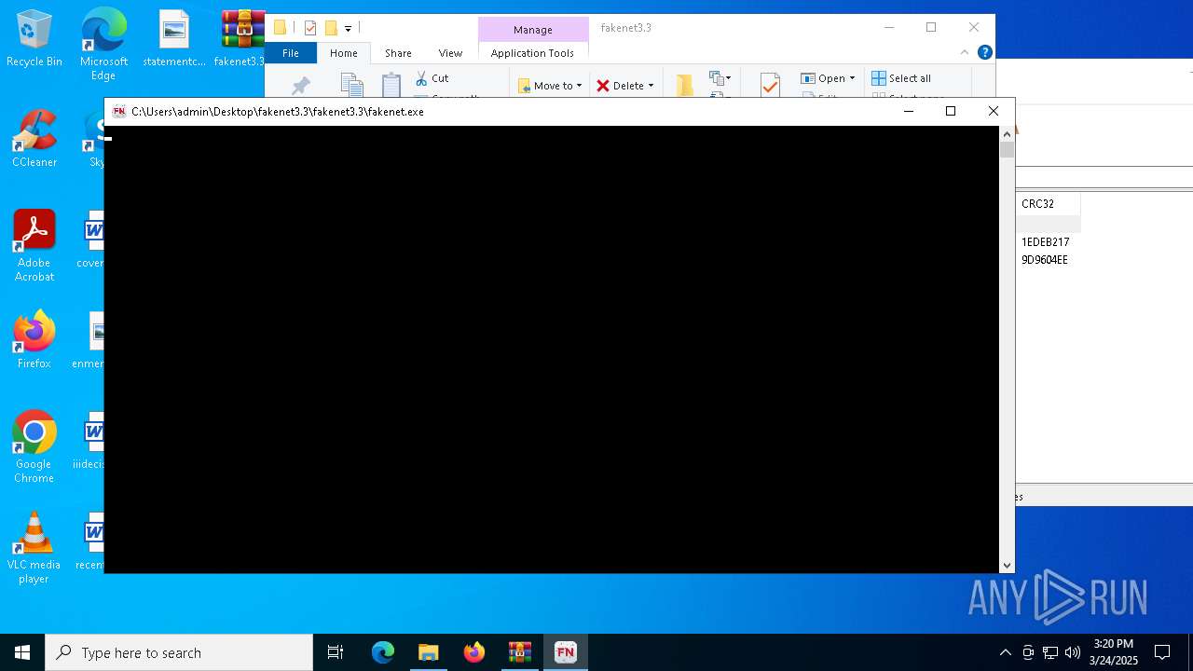Viewport: 1193px width, 671px height.
Task: Click FakeNet taskbar icon
Action: [566, 652]
